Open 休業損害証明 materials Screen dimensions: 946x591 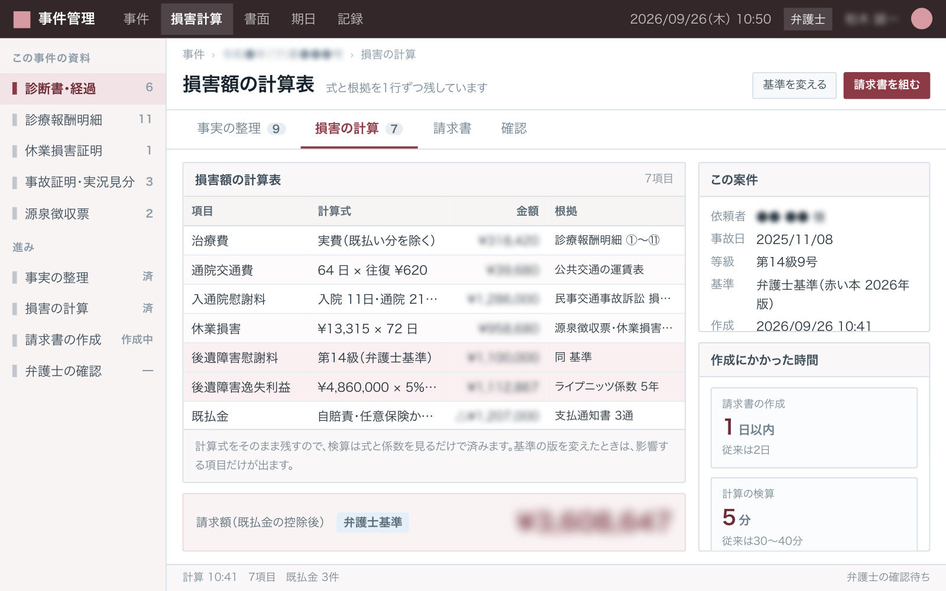(83, 151)
